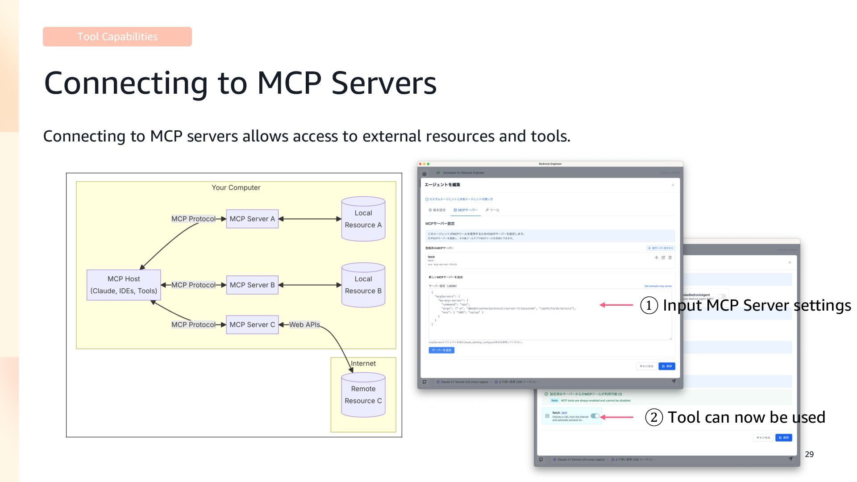Click the edit pencil icon on the fetch server row
The height and width of the screenshot is (482, 857).
663,258
